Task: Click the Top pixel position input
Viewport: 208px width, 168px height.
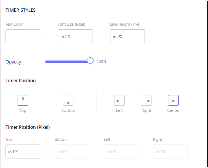Action: click(x=23, y=151)
